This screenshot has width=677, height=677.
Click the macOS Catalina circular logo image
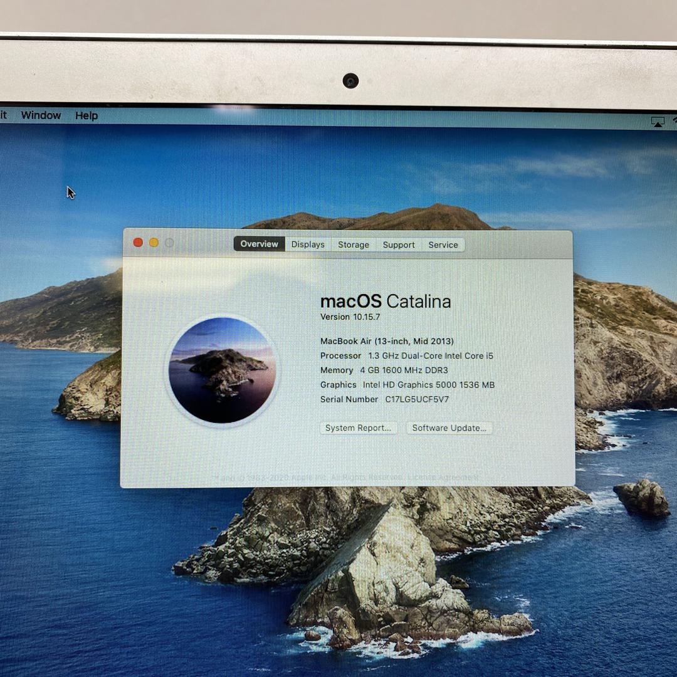(x=223, y=370)
